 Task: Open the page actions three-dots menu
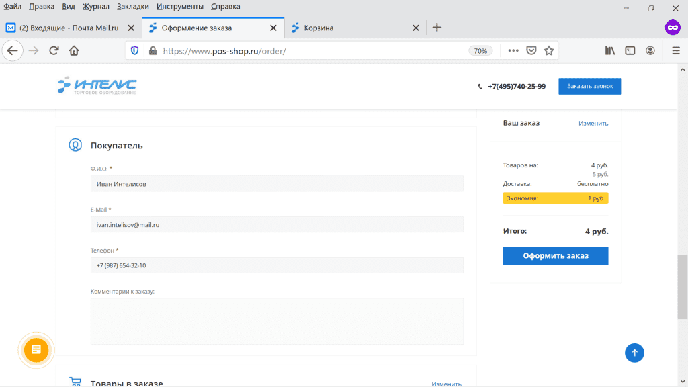[x=513, y=50]
